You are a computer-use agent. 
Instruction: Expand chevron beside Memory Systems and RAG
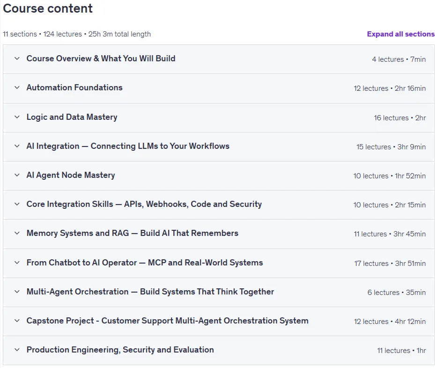17,233
